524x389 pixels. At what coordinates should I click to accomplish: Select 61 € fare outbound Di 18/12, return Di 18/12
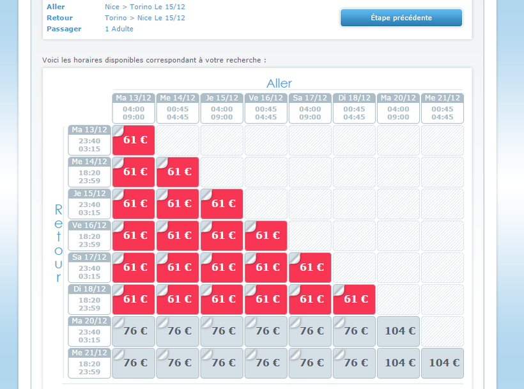355,299
